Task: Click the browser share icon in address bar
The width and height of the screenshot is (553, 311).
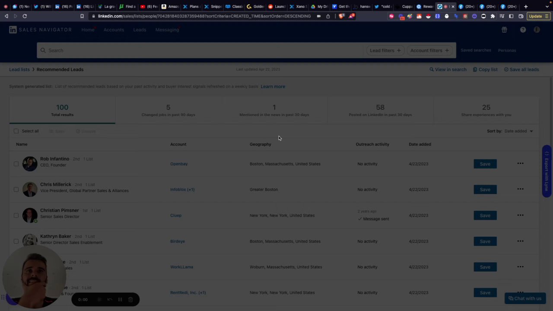Action: [328, 16]
